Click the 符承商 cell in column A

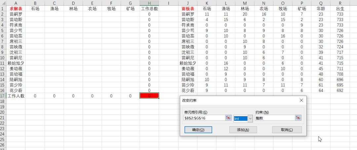point(16,25)
